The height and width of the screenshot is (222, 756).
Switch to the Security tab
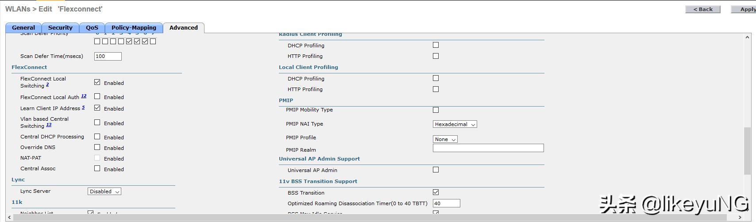60,27
